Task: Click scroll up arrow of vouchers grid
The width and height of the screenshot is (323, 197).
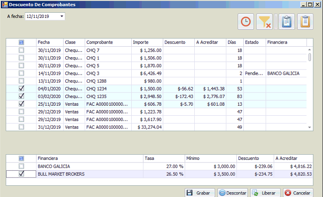Action: [309, 49]
